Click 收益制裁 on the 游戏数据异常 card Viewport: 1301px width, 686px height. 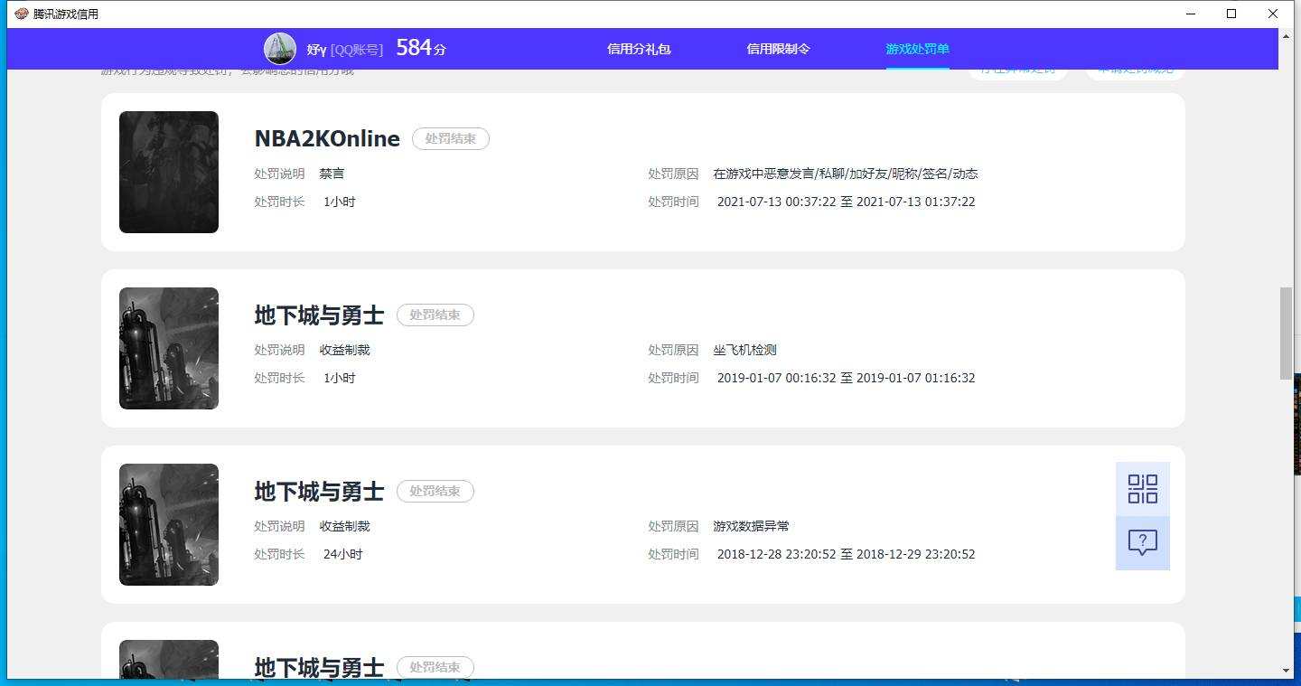coord(344,526)
